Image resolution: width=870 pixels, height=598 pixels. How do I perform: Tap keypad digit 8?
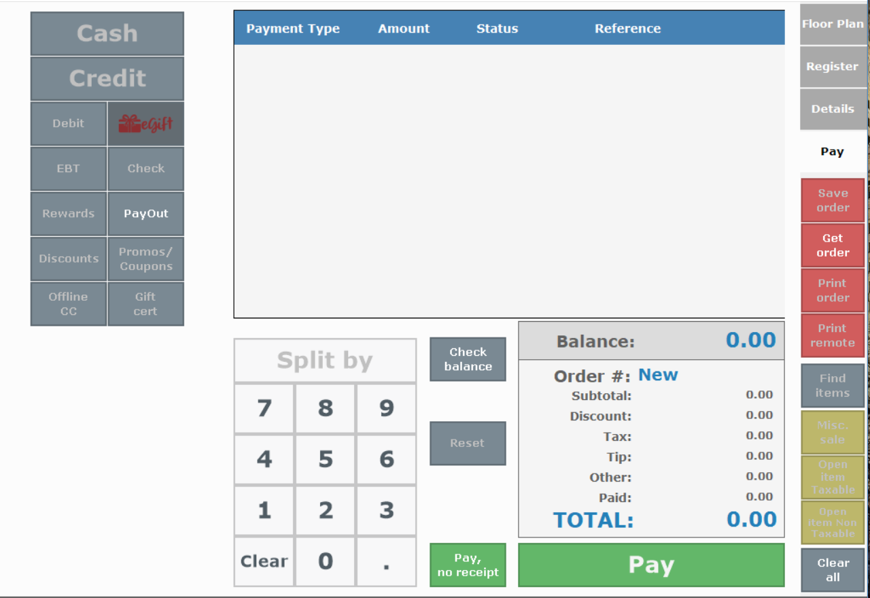[326, 408]
